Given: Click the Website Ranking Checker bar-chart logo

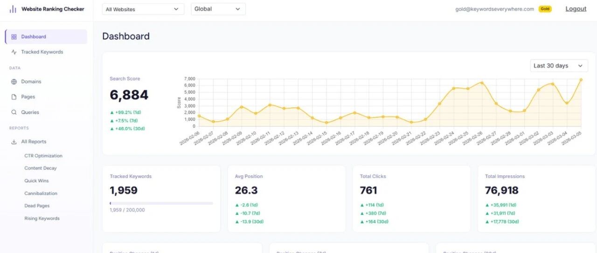Looking at the screenshot, I should pos(13,9).
